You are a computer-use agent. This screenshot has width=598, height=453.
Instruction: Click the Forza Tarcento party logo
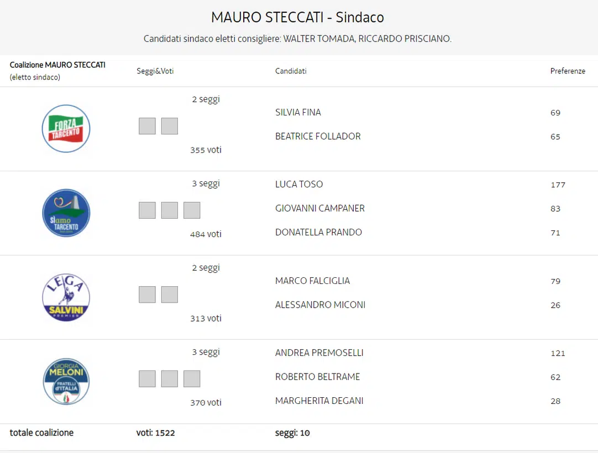[66, 129]
